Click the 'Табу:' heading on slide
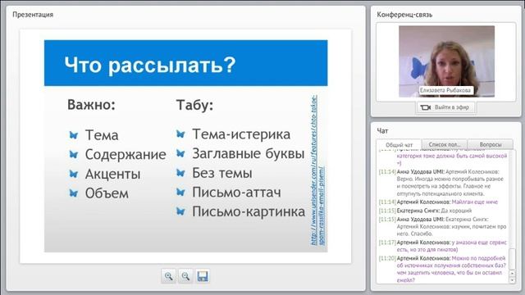Viewport: 525px width, 295px height. [x=194, y=106]
